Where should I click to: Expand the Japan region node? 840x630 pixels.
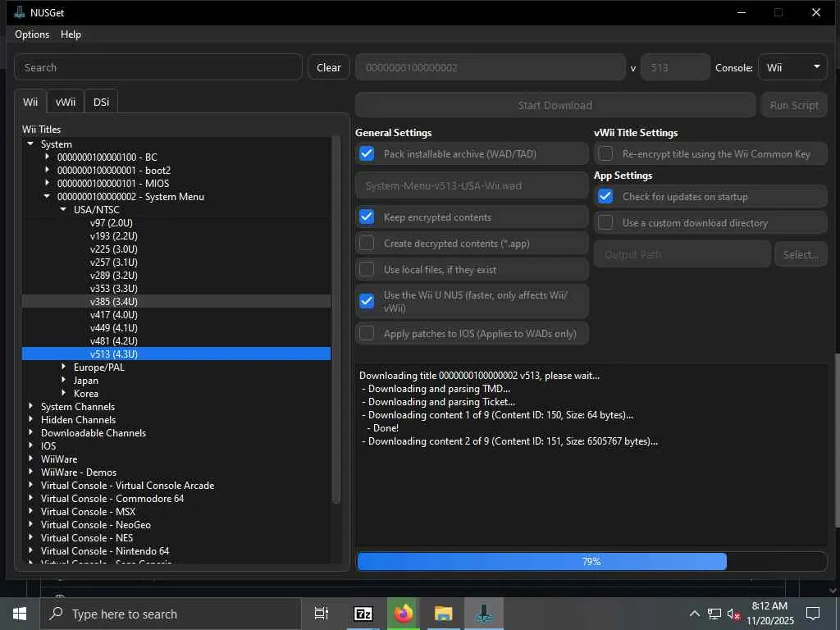(63, 380)
